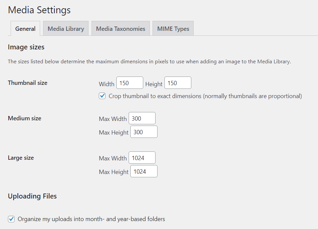Click the "Uploading Files" section heading

point(32,196)
